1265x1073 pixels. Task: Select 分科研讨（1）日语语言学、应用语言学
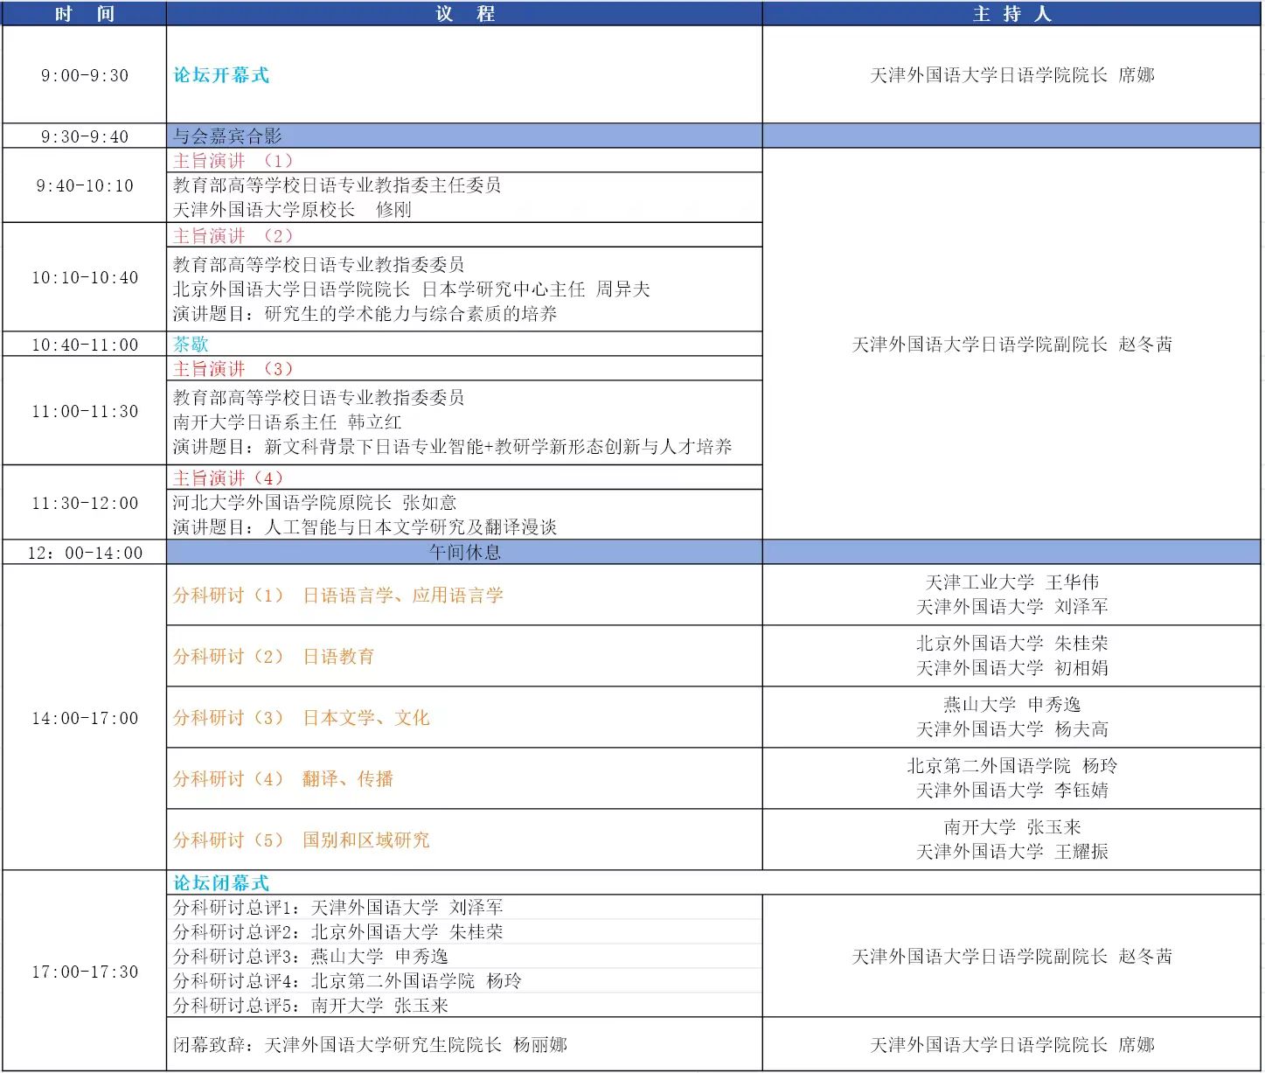click(x=338, y=596)
